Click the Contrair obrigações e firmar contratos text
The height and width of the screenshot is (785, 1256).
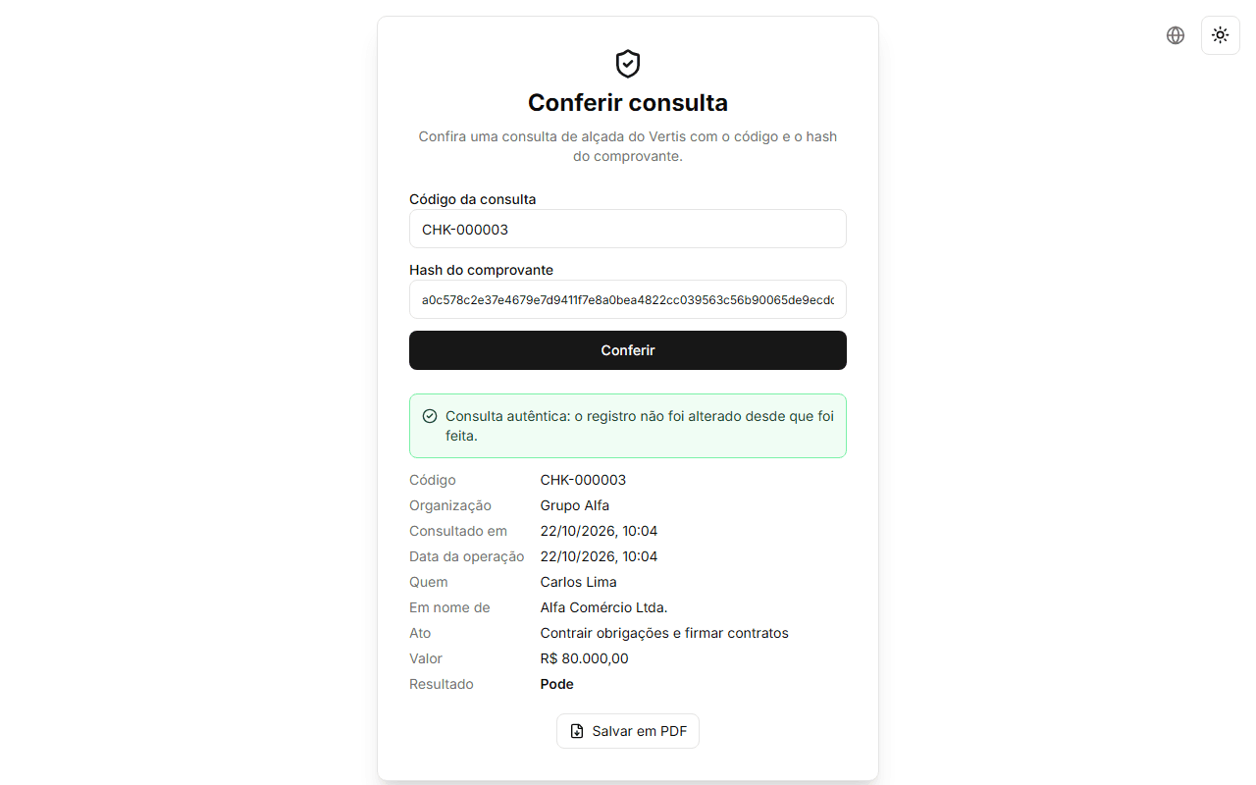(664, 633)
